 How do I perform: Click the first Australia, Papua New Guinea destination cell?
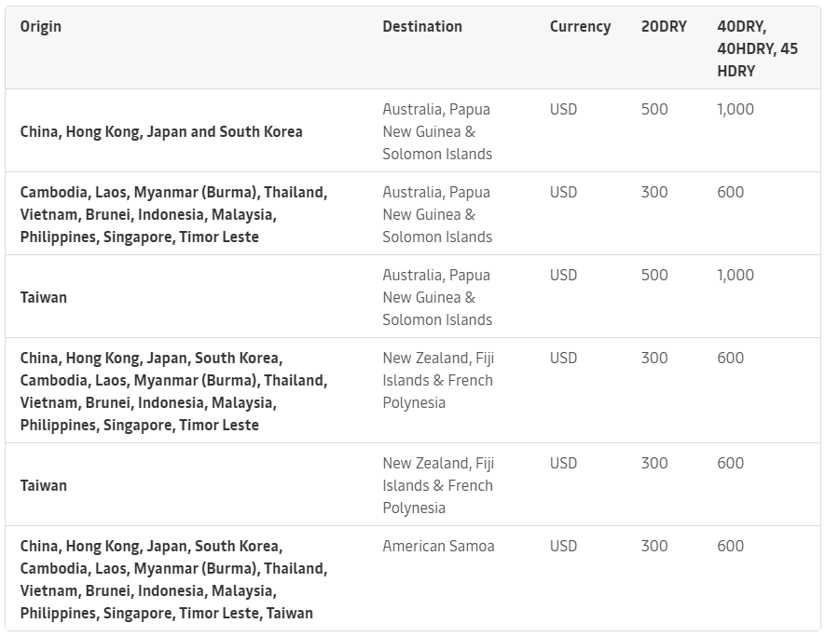(436, 131)
